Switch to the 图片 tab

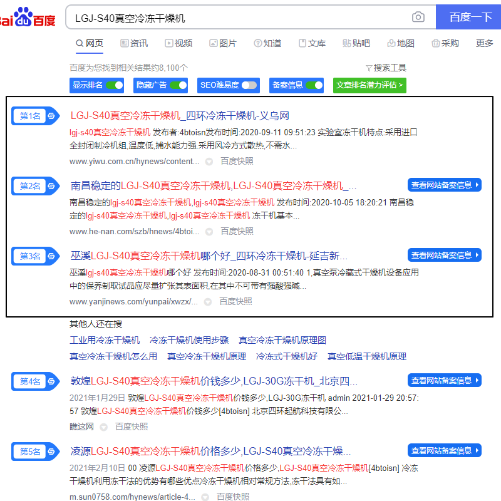(x=223, y=43)
